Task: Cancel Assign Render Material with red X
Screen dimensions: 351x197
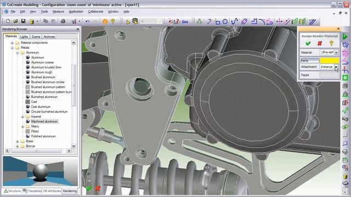Action: point(320,43)
